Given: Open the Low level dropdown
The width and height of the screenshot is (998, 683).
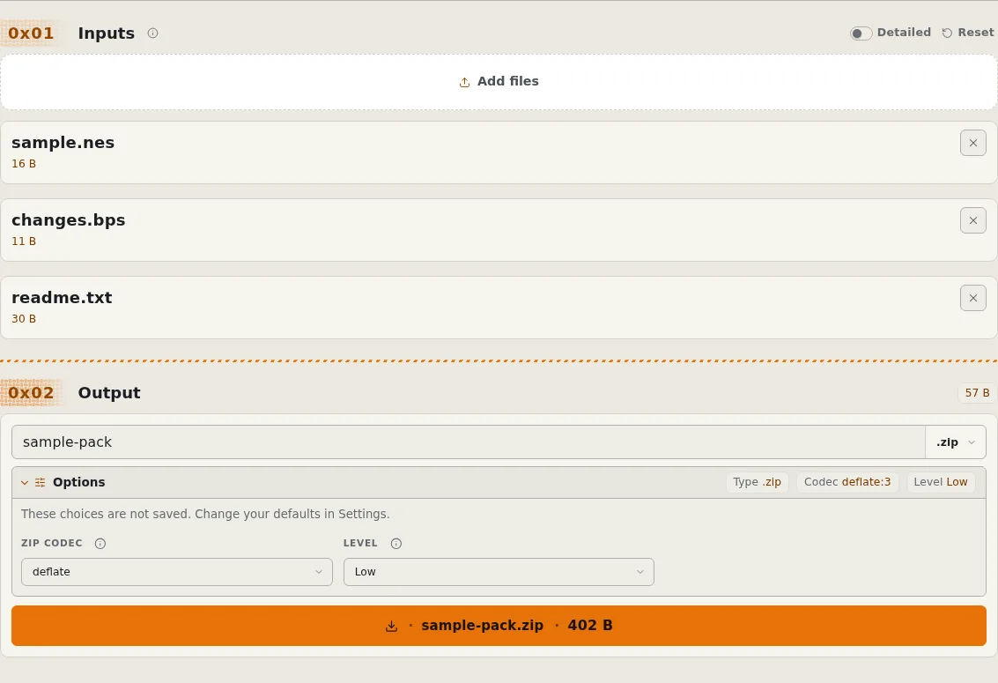Looking at the screenshot, I should (x=499, y=572).
